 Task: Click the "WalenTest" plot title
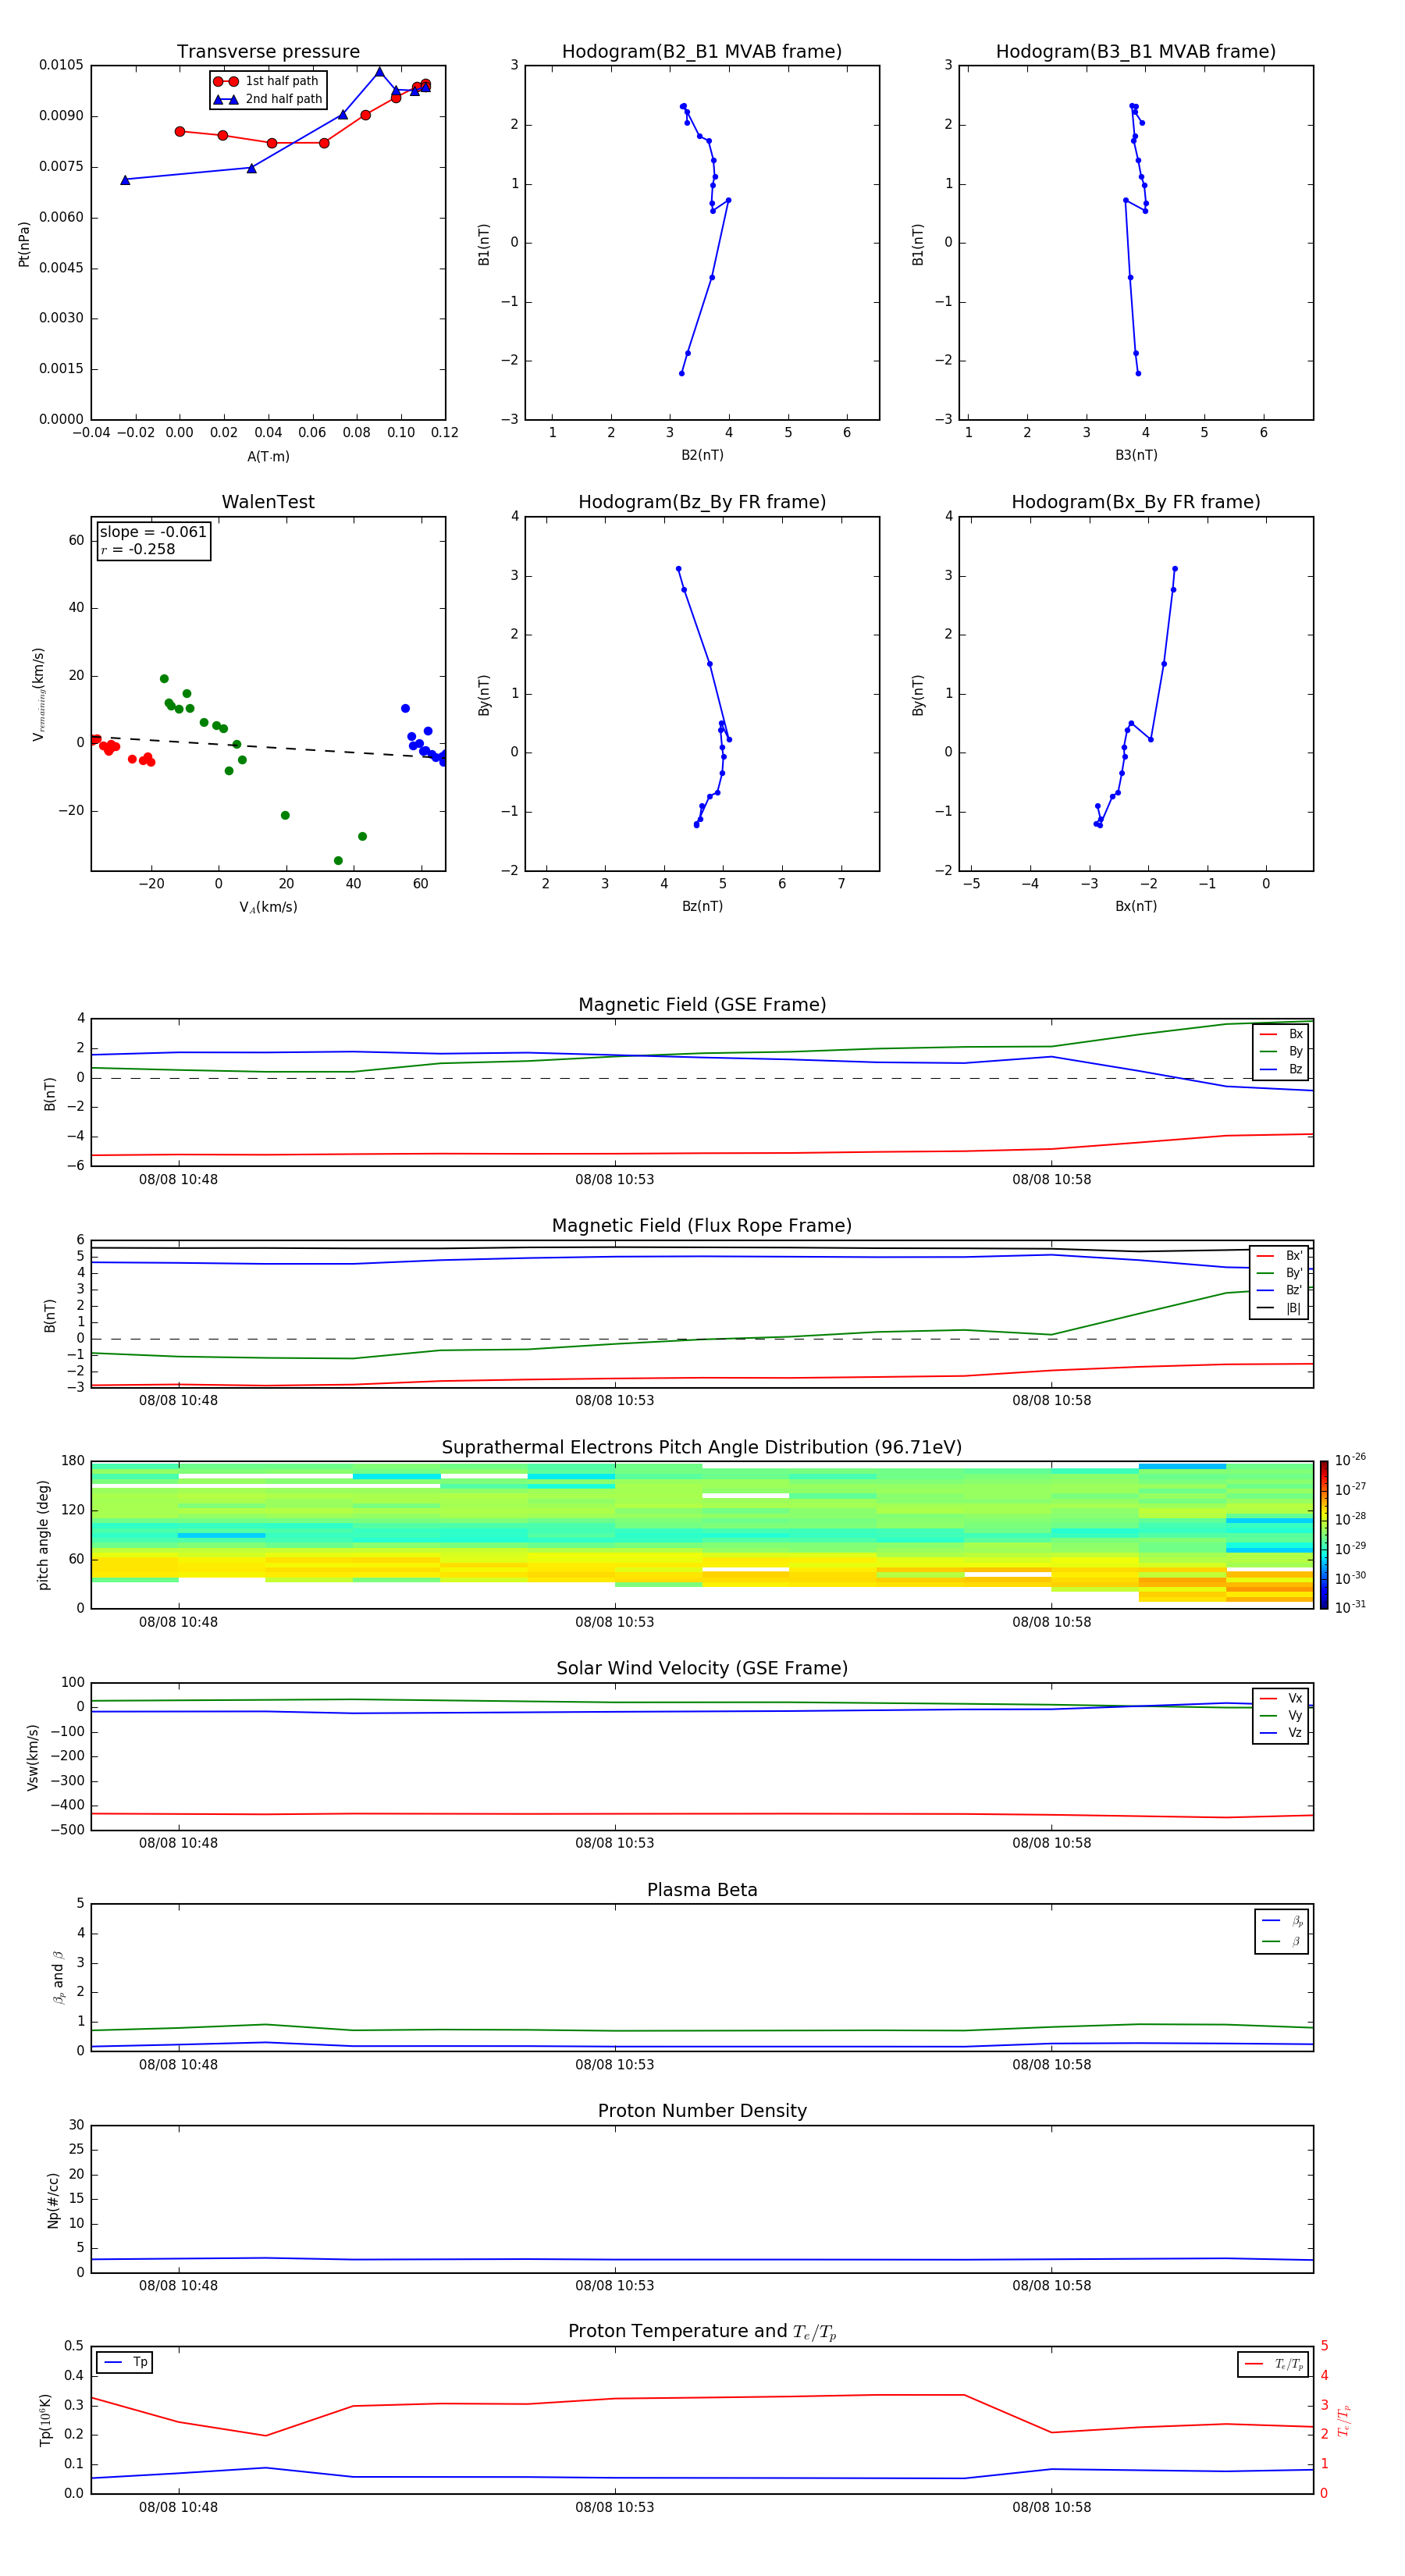[x=268, y=502]
